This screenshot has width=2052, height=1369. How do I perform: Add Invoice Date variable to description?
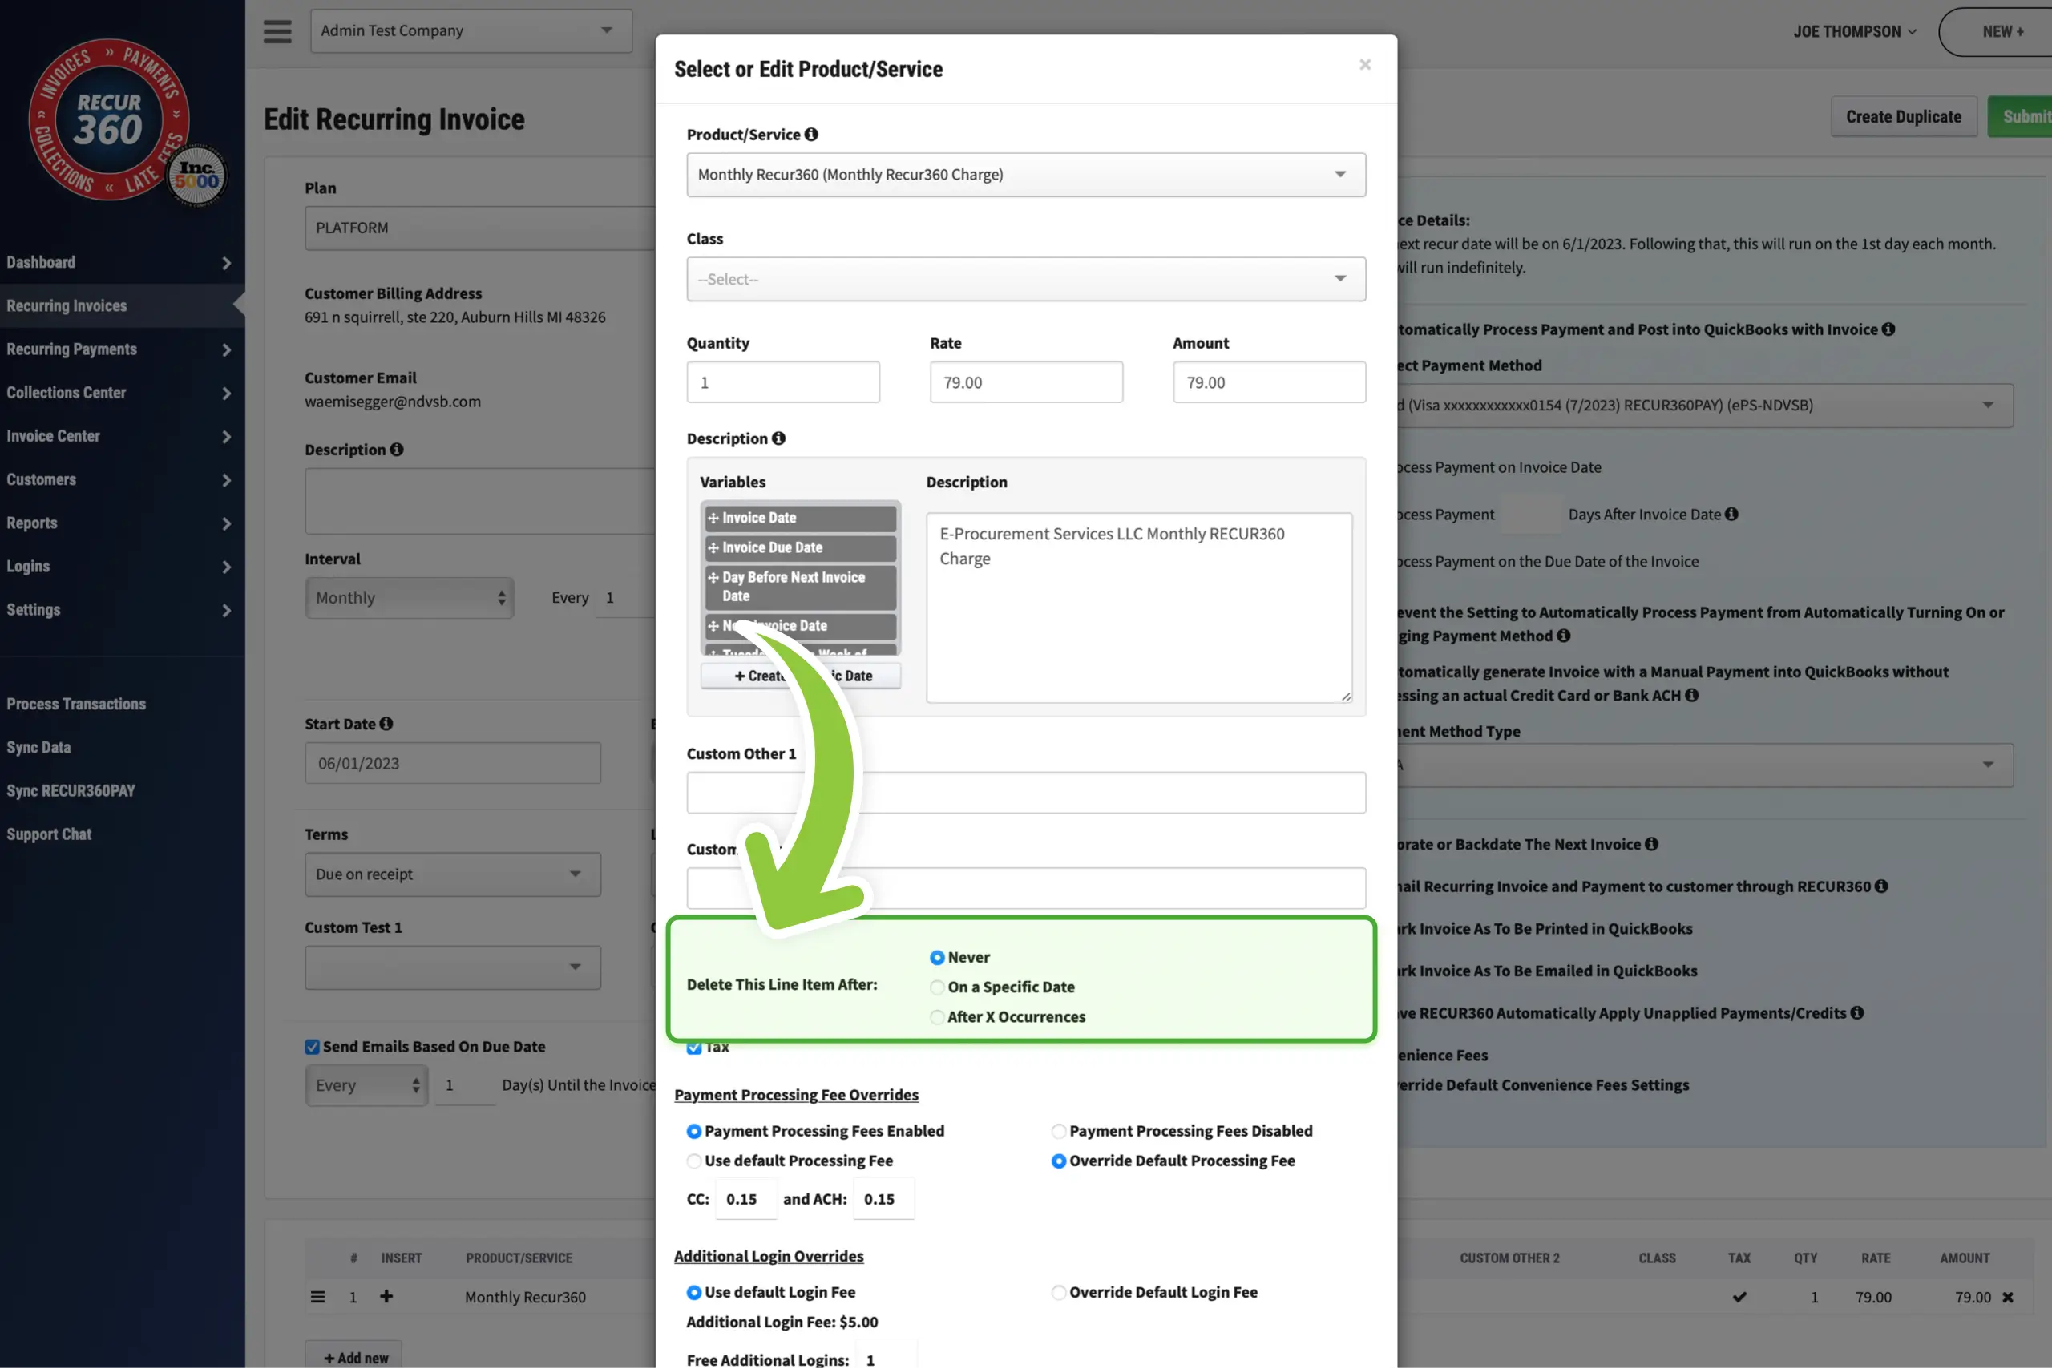[x=801, y=518]
